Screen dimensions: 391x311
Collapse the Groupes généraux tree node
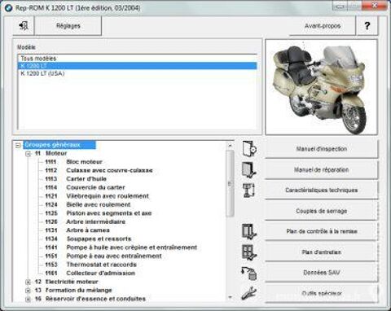(18, 146)
